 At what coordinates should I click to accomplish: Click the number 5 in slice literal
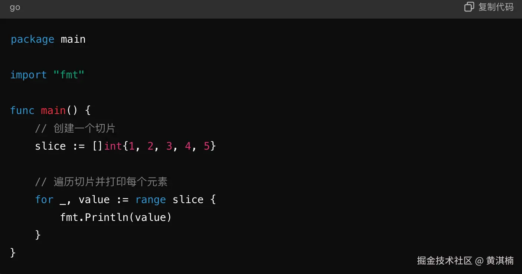206,146
